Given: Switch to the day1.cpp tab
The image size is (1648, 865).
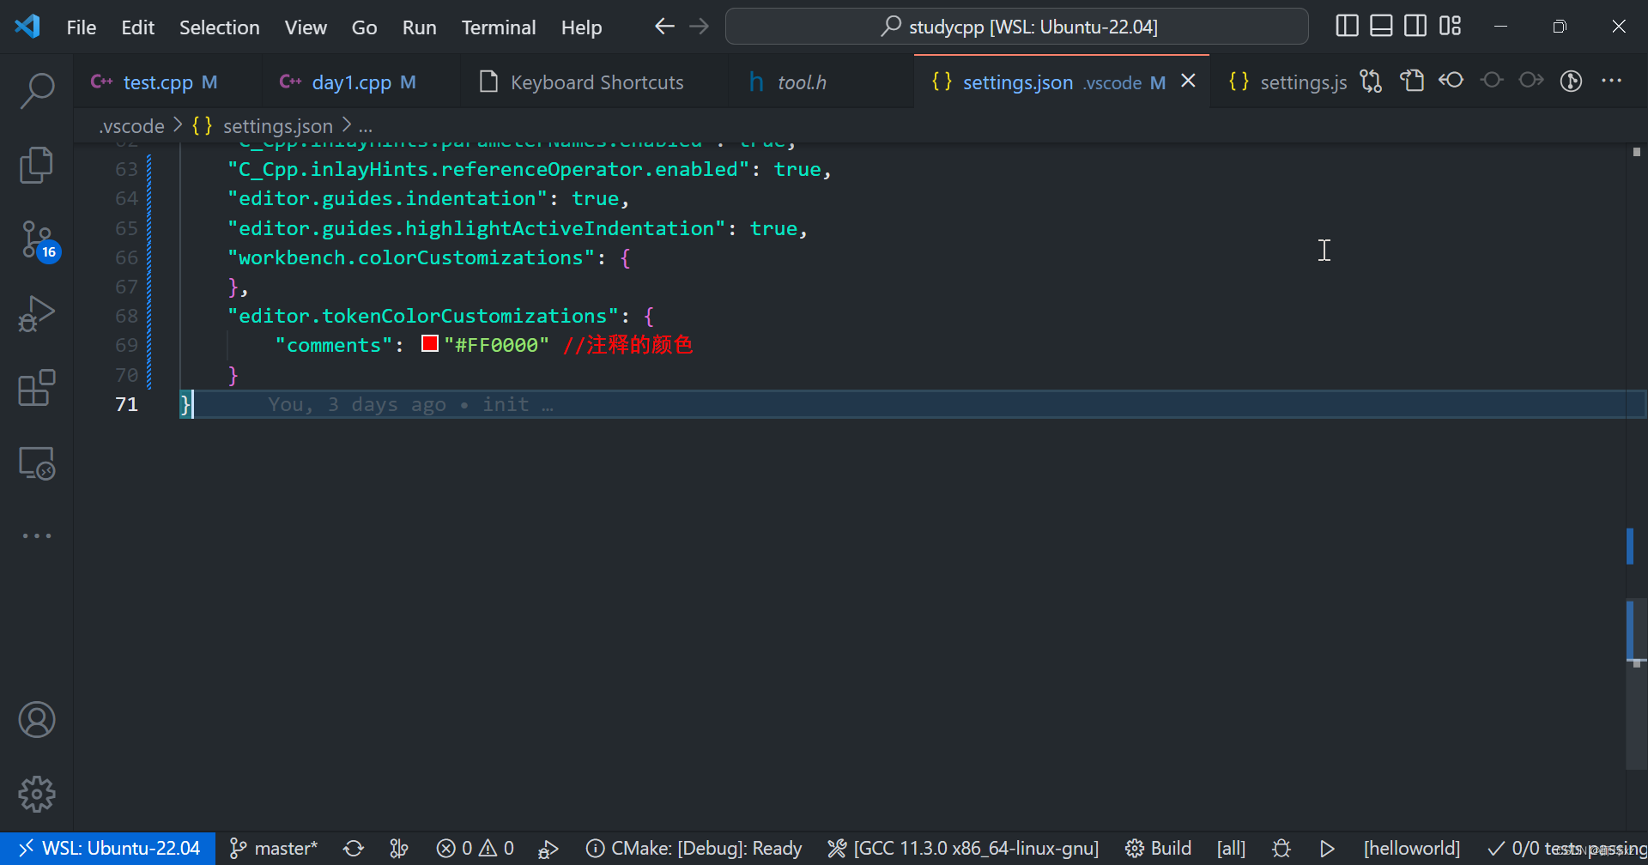Looking at the screenshot, I should [361, 82].
